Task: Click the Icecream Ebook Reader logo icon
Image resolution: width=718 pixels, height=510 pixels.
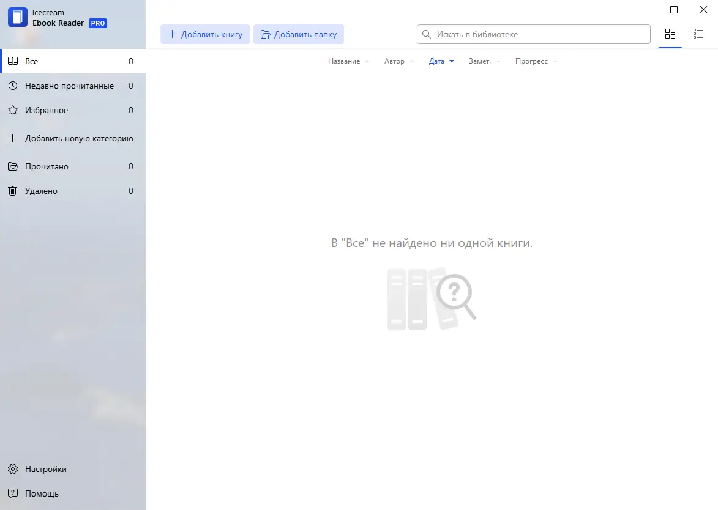Action: coord(17,17)
